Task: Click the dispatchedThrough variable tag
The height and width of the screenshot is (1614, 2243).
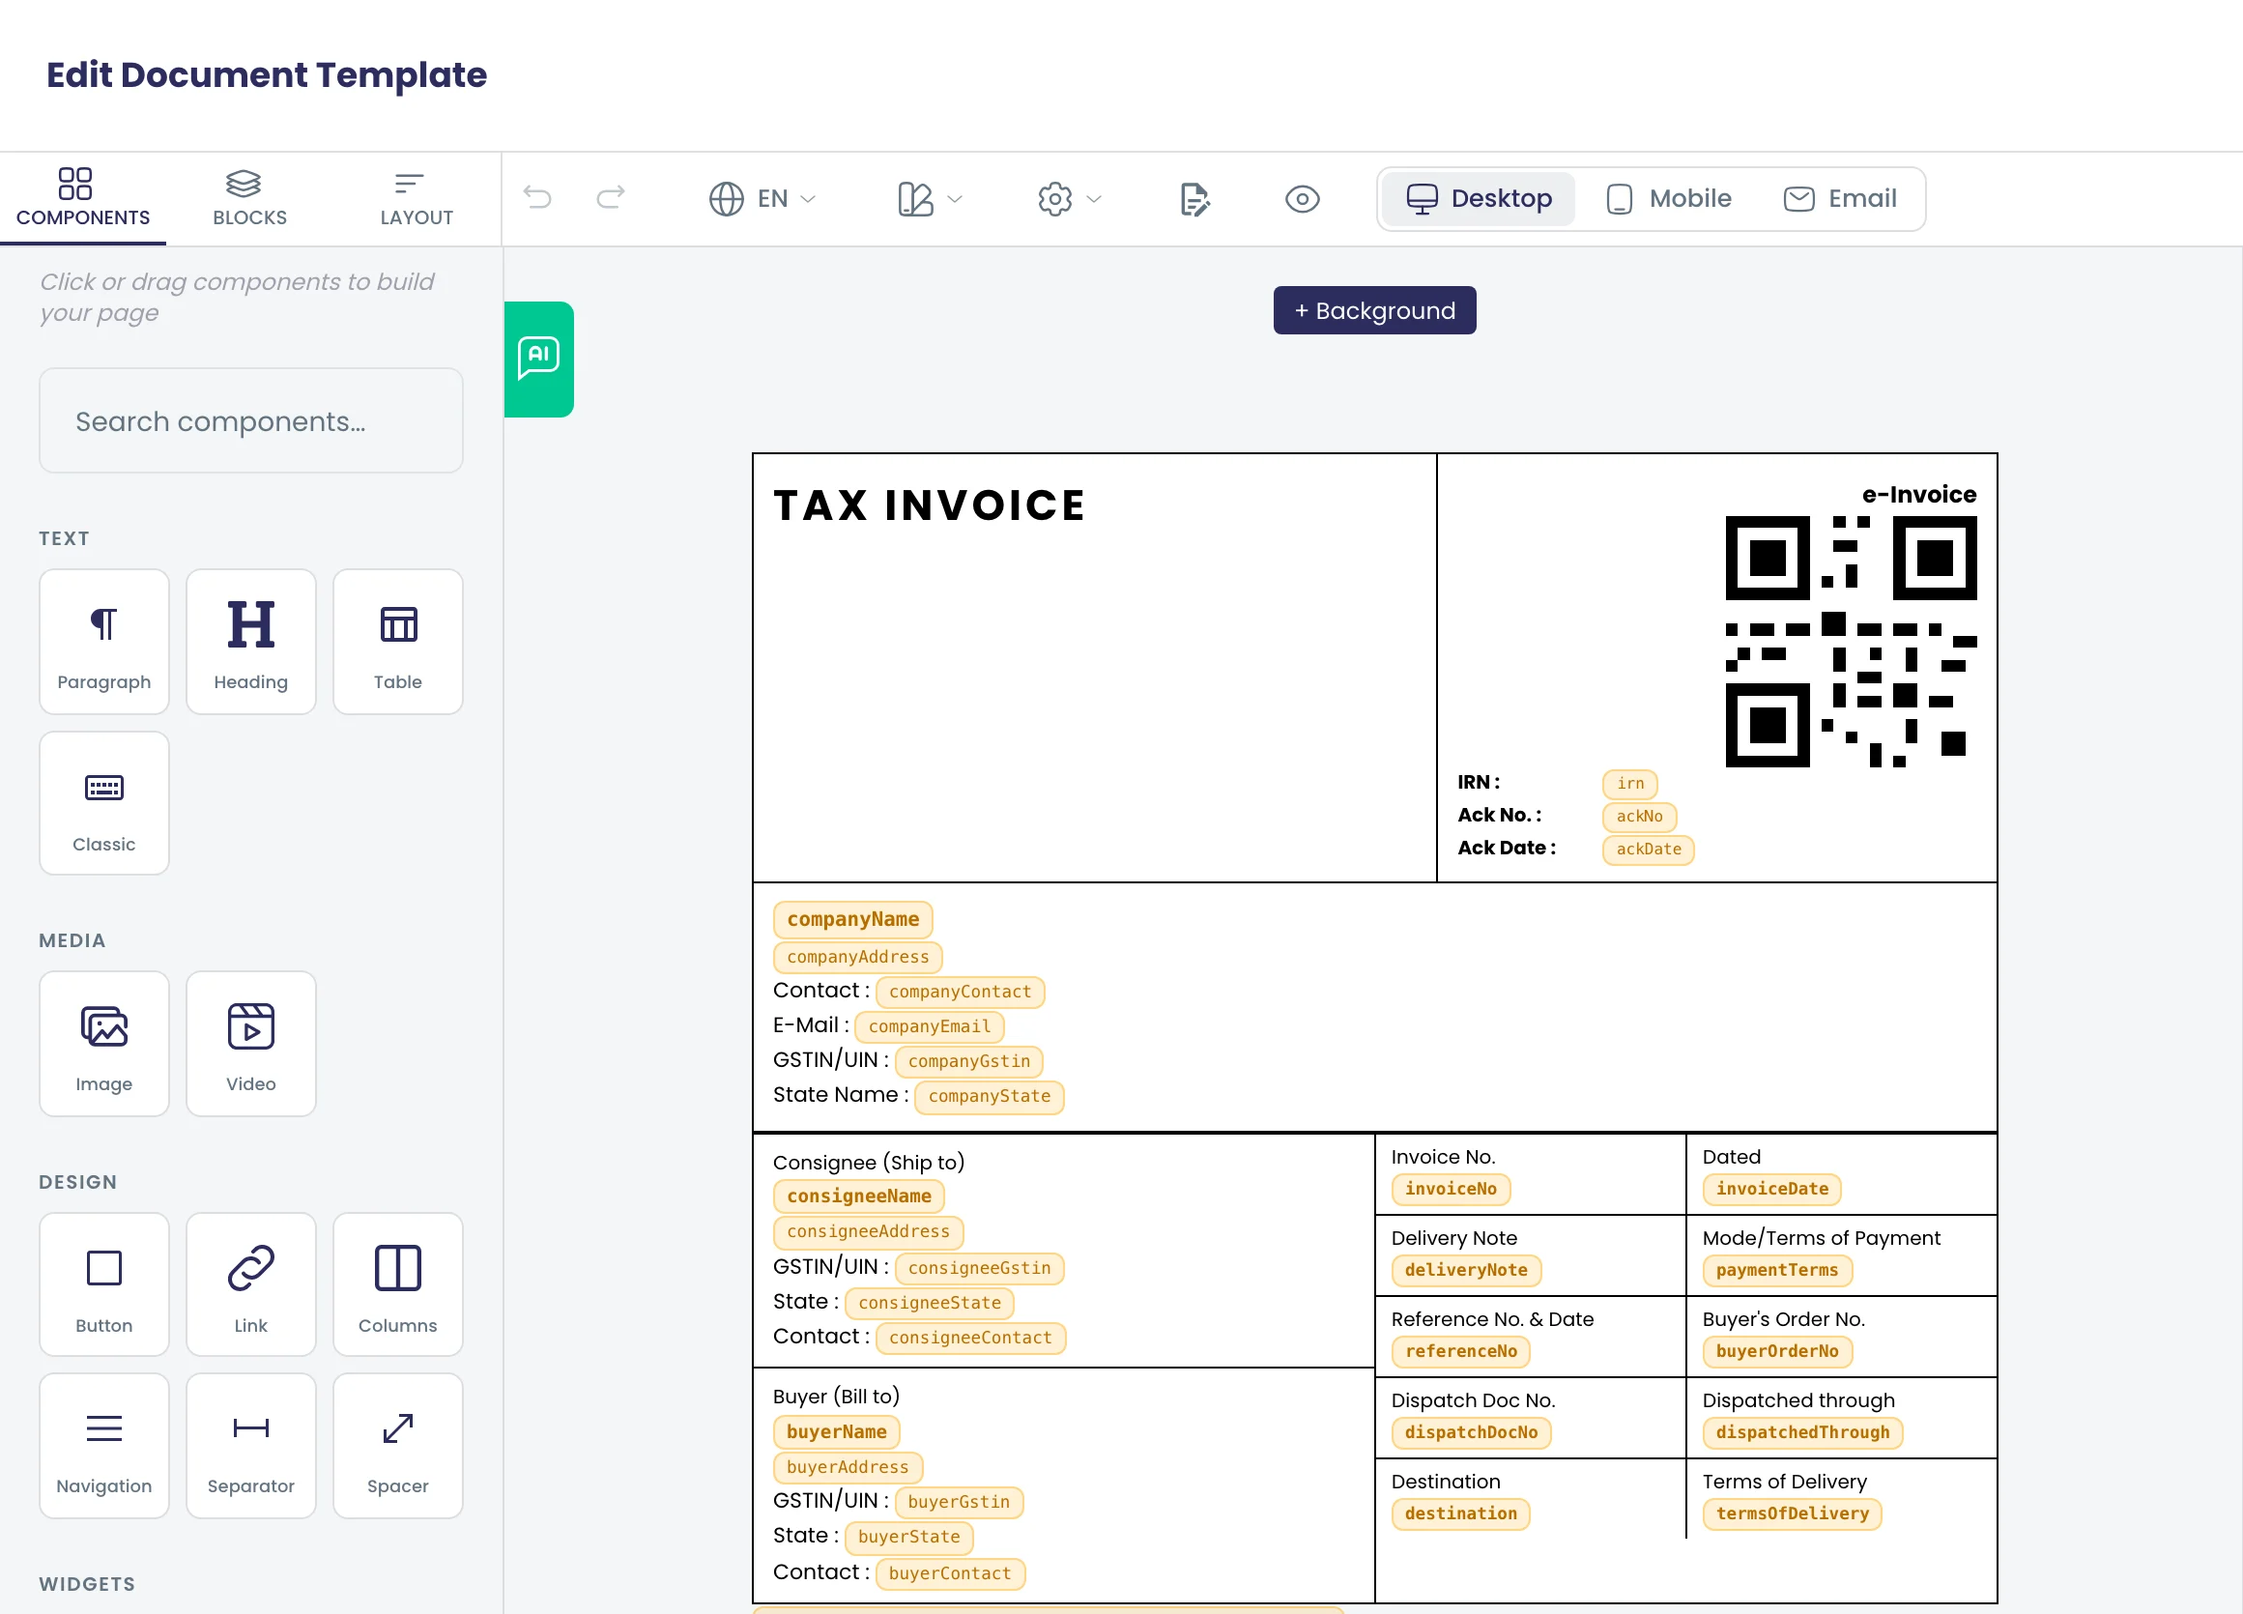Action: click(1803, 1432)
